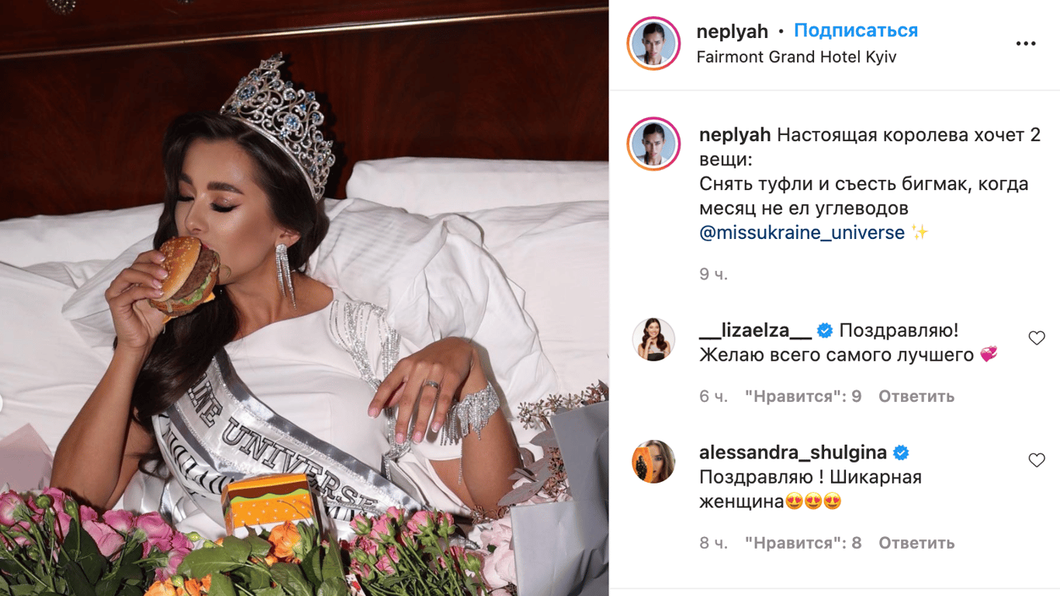Open @missukraine_universe mention in caption

[x=802, y=233]
